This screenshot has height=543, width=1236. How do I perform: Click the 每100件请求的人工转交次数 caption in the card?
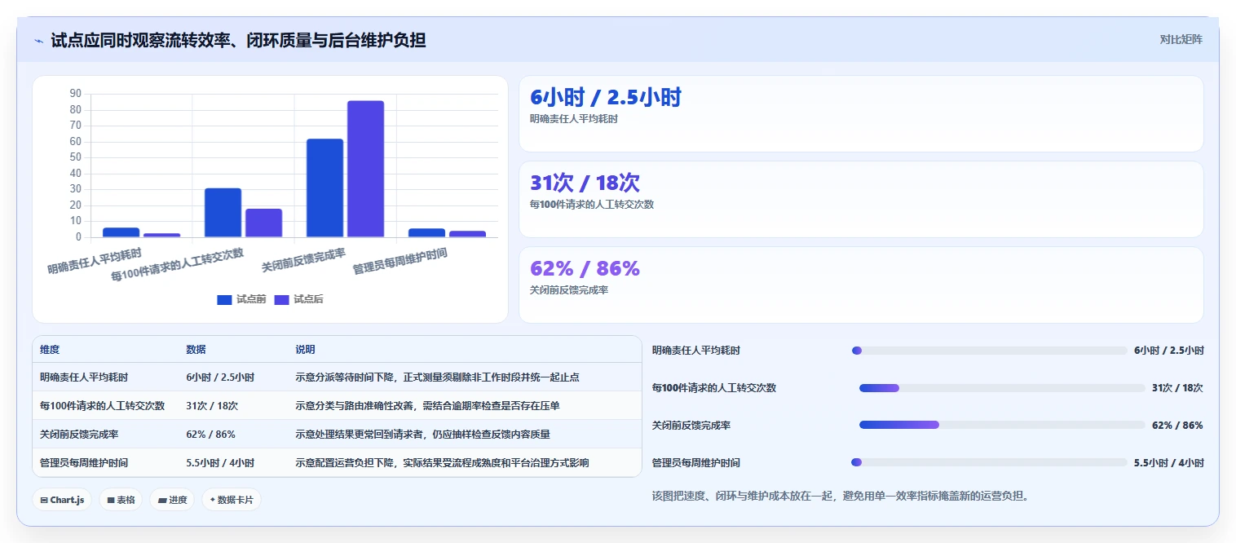point(592,205)
